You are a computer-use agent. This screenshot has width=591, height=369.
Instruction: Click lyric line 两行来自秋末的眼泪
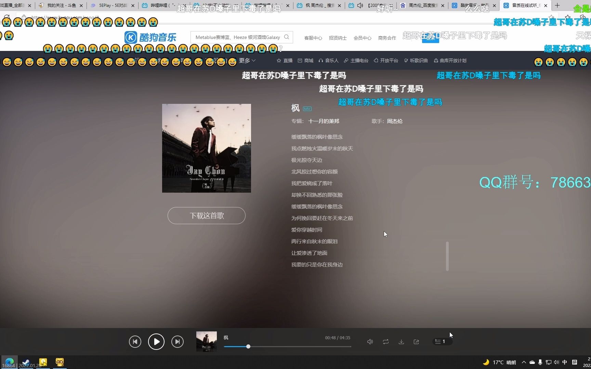315,241
